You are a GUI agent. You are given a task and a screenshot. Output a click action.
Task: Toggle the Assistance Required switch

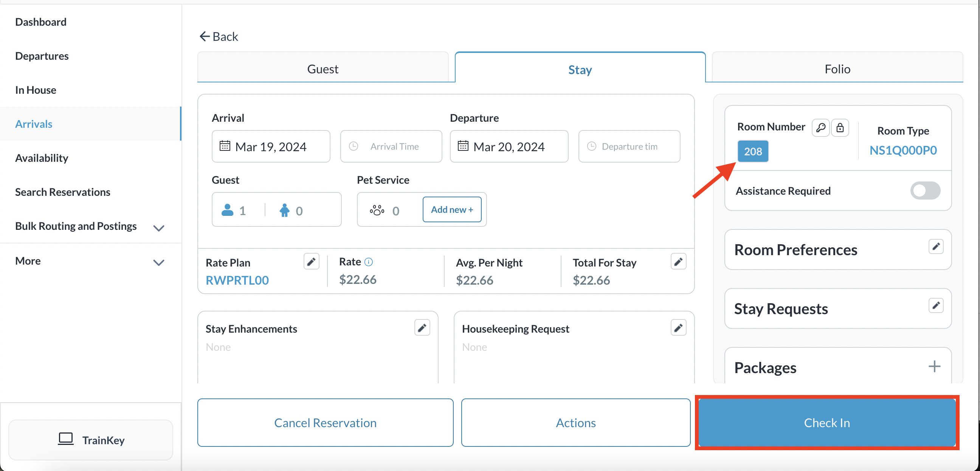pyautogui.click(x=924, y=191)
